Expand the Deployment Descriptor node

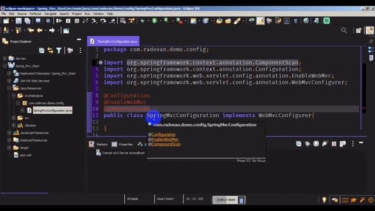pos(9,73)
